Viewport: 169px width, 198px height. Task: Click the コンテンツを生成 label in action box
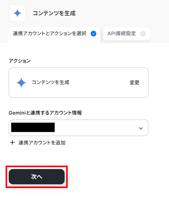tap(50, 82)
